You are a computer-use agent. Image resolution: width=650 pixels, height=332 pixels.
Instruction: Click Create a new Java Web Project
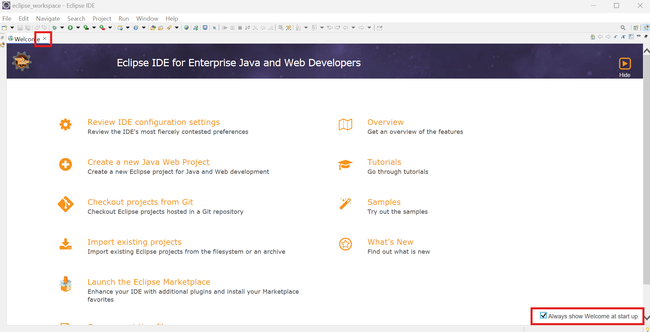[x=149, y=162]
